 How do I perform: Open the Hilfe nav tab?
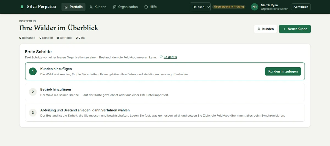coord(150,7)
